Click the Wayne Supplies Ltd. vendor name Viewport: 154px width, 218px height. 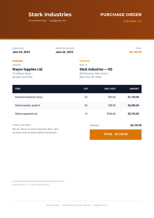click(28, 69)
